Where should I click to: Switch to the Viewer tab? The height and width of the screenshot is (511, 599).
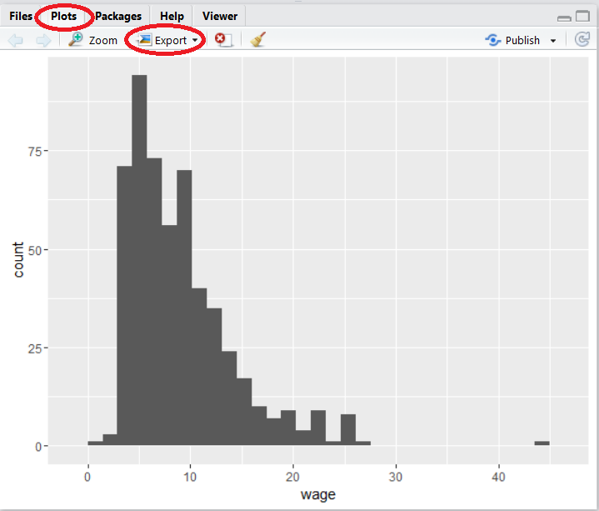[x=220, y=16]
